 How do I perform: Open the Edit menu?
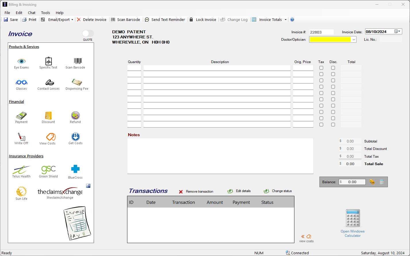click(x=19, y=13)
